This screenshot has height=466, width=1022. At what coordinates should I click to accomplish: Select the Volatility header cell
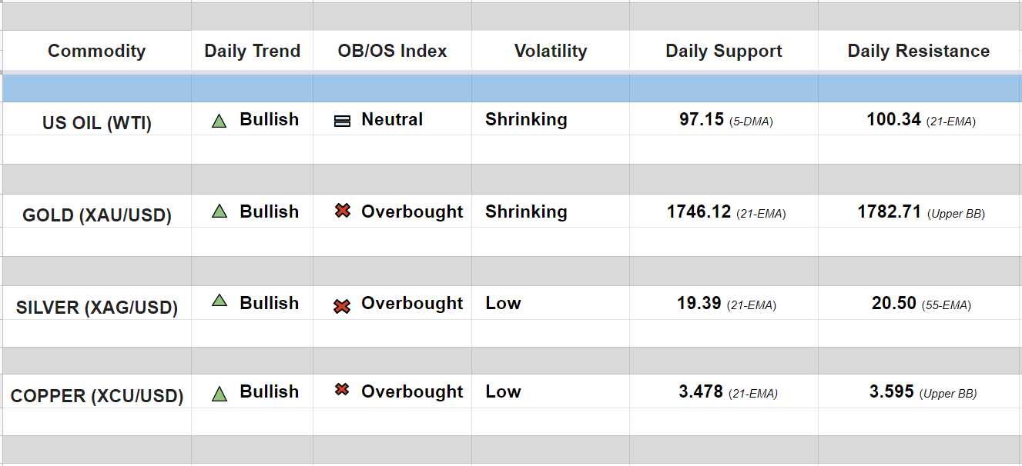[x=550, y=52]
